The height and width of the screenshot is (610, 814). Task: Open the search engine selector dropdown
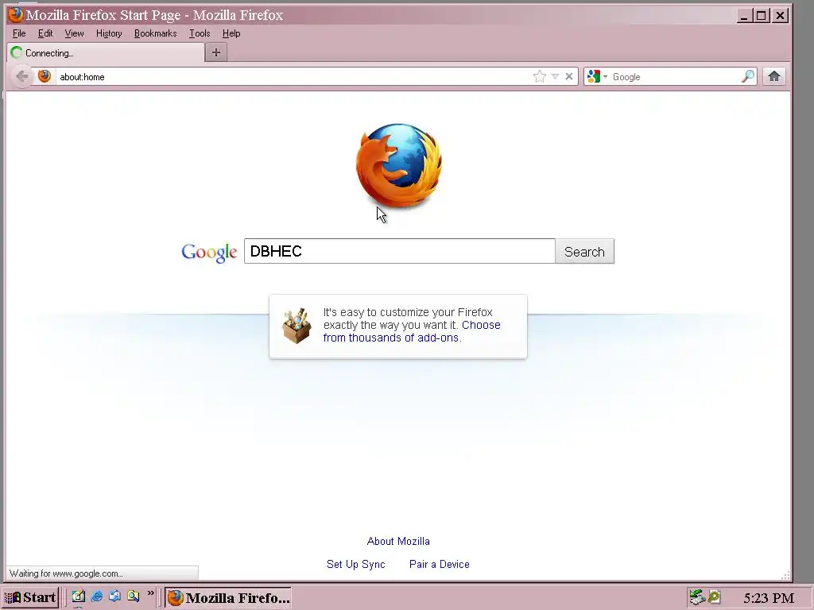click(597, 77)
